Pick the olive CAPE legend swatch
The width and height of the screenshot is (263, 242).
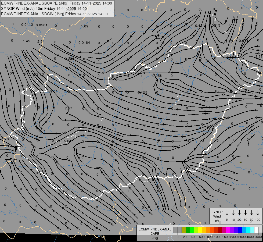[x=184, y=230]
